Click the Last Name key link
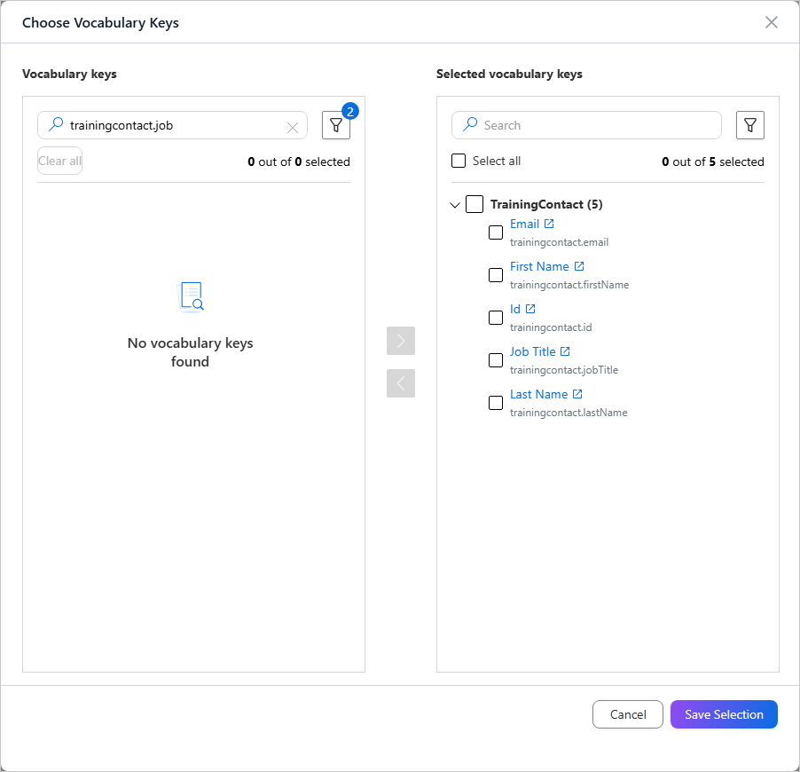Image resolution: width=800 pixels, height=772 pixels. [538, 395]
